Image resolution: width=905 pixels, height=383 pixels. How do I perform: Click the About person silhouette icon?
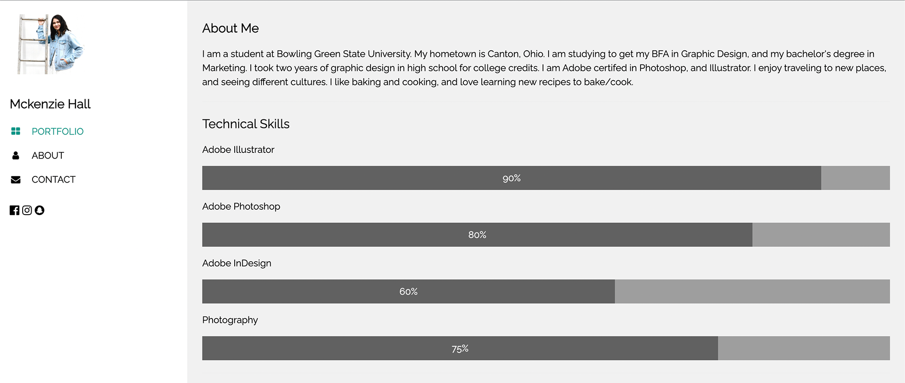[16, 155]
